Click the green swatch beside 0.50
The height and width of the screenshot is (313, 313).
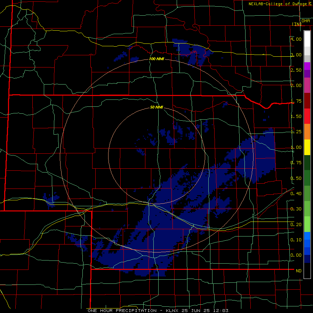(307, 178)
